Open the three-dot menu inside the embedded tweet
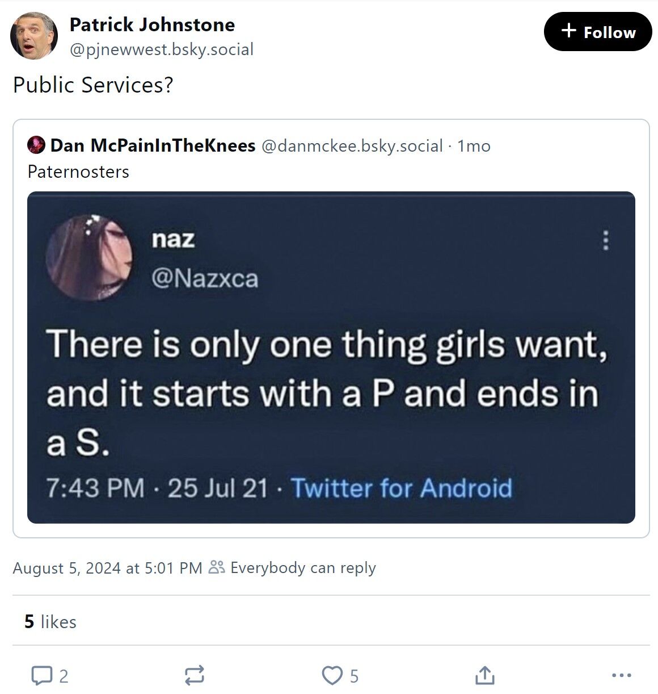Viewport: 658px width, 694px height. click(x=606, y=241)
